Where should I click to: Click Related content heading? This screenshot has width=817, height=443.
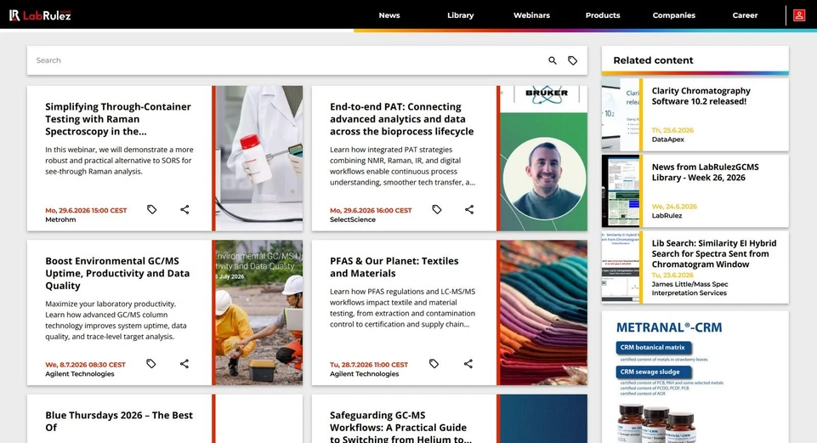coord(653,60)
